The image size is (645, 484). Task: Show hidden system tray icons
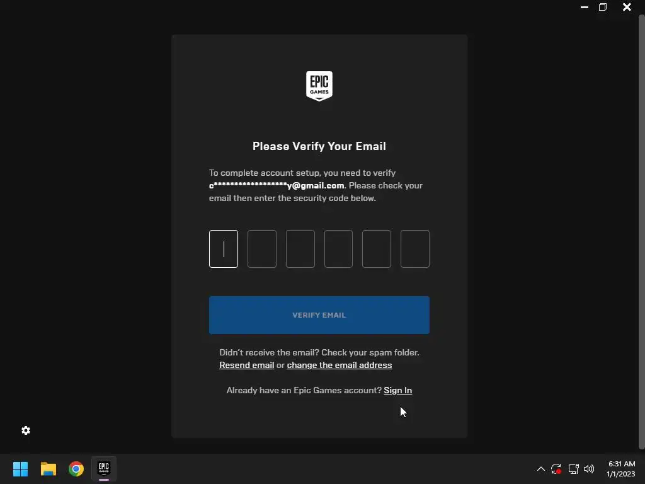(541, 469)
